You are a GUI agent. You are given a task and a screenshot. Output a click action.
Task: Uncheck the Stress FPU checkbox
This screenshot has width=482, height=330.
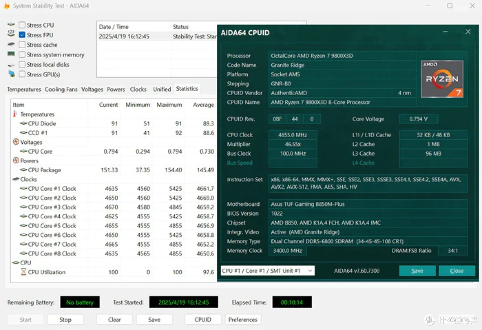(22, 35)
